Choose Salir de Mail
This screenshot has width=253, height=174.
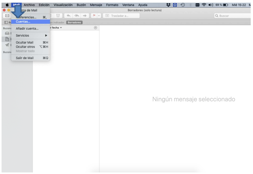tap(25, 58)
